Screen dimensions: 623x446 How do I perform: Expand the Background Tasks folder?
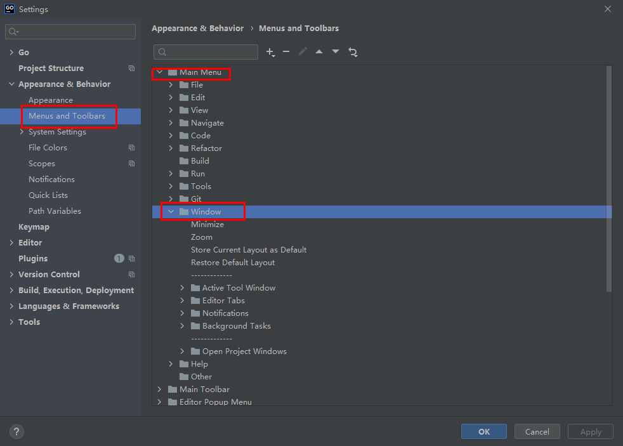tap(182, 326)
